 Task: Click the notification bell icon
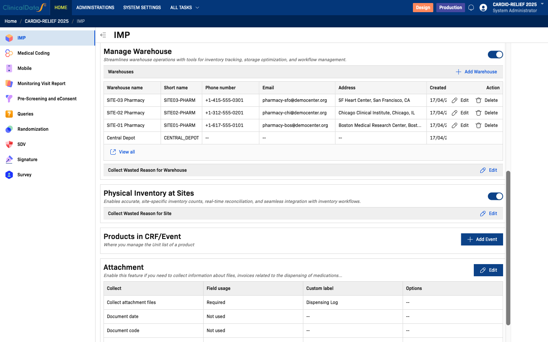pyautogui.click(x=471, y=7)
